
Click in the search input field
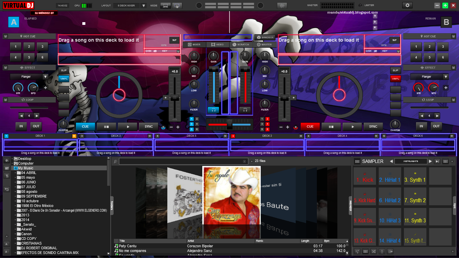183,161
